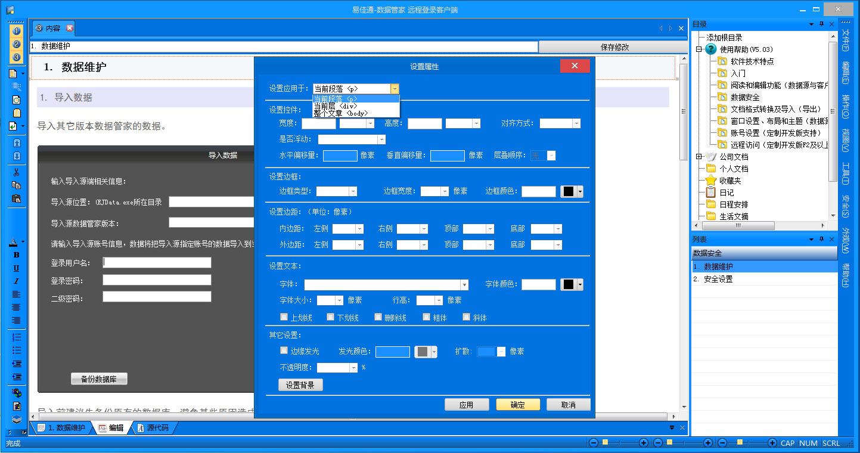
Task: Open the 边框类型 dropdown
Action: click(x=353, y=191)
